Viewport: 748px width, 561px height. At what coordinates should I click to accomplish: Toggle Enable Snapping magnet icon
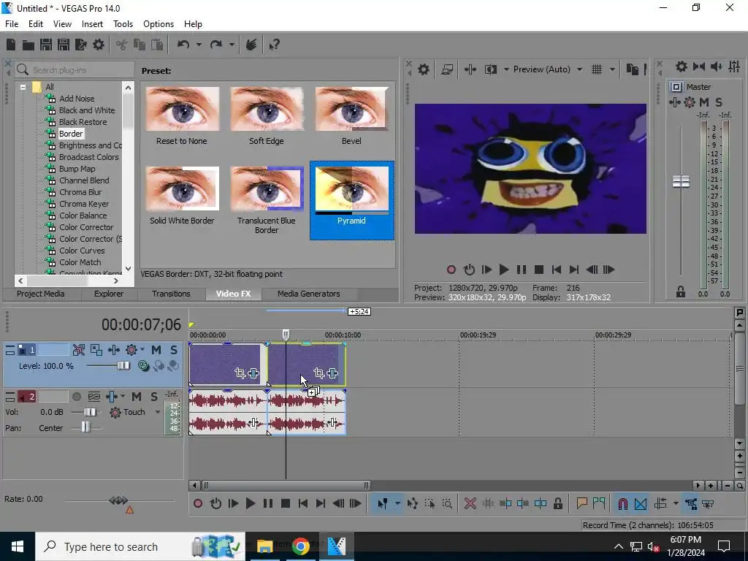[622, 503]
